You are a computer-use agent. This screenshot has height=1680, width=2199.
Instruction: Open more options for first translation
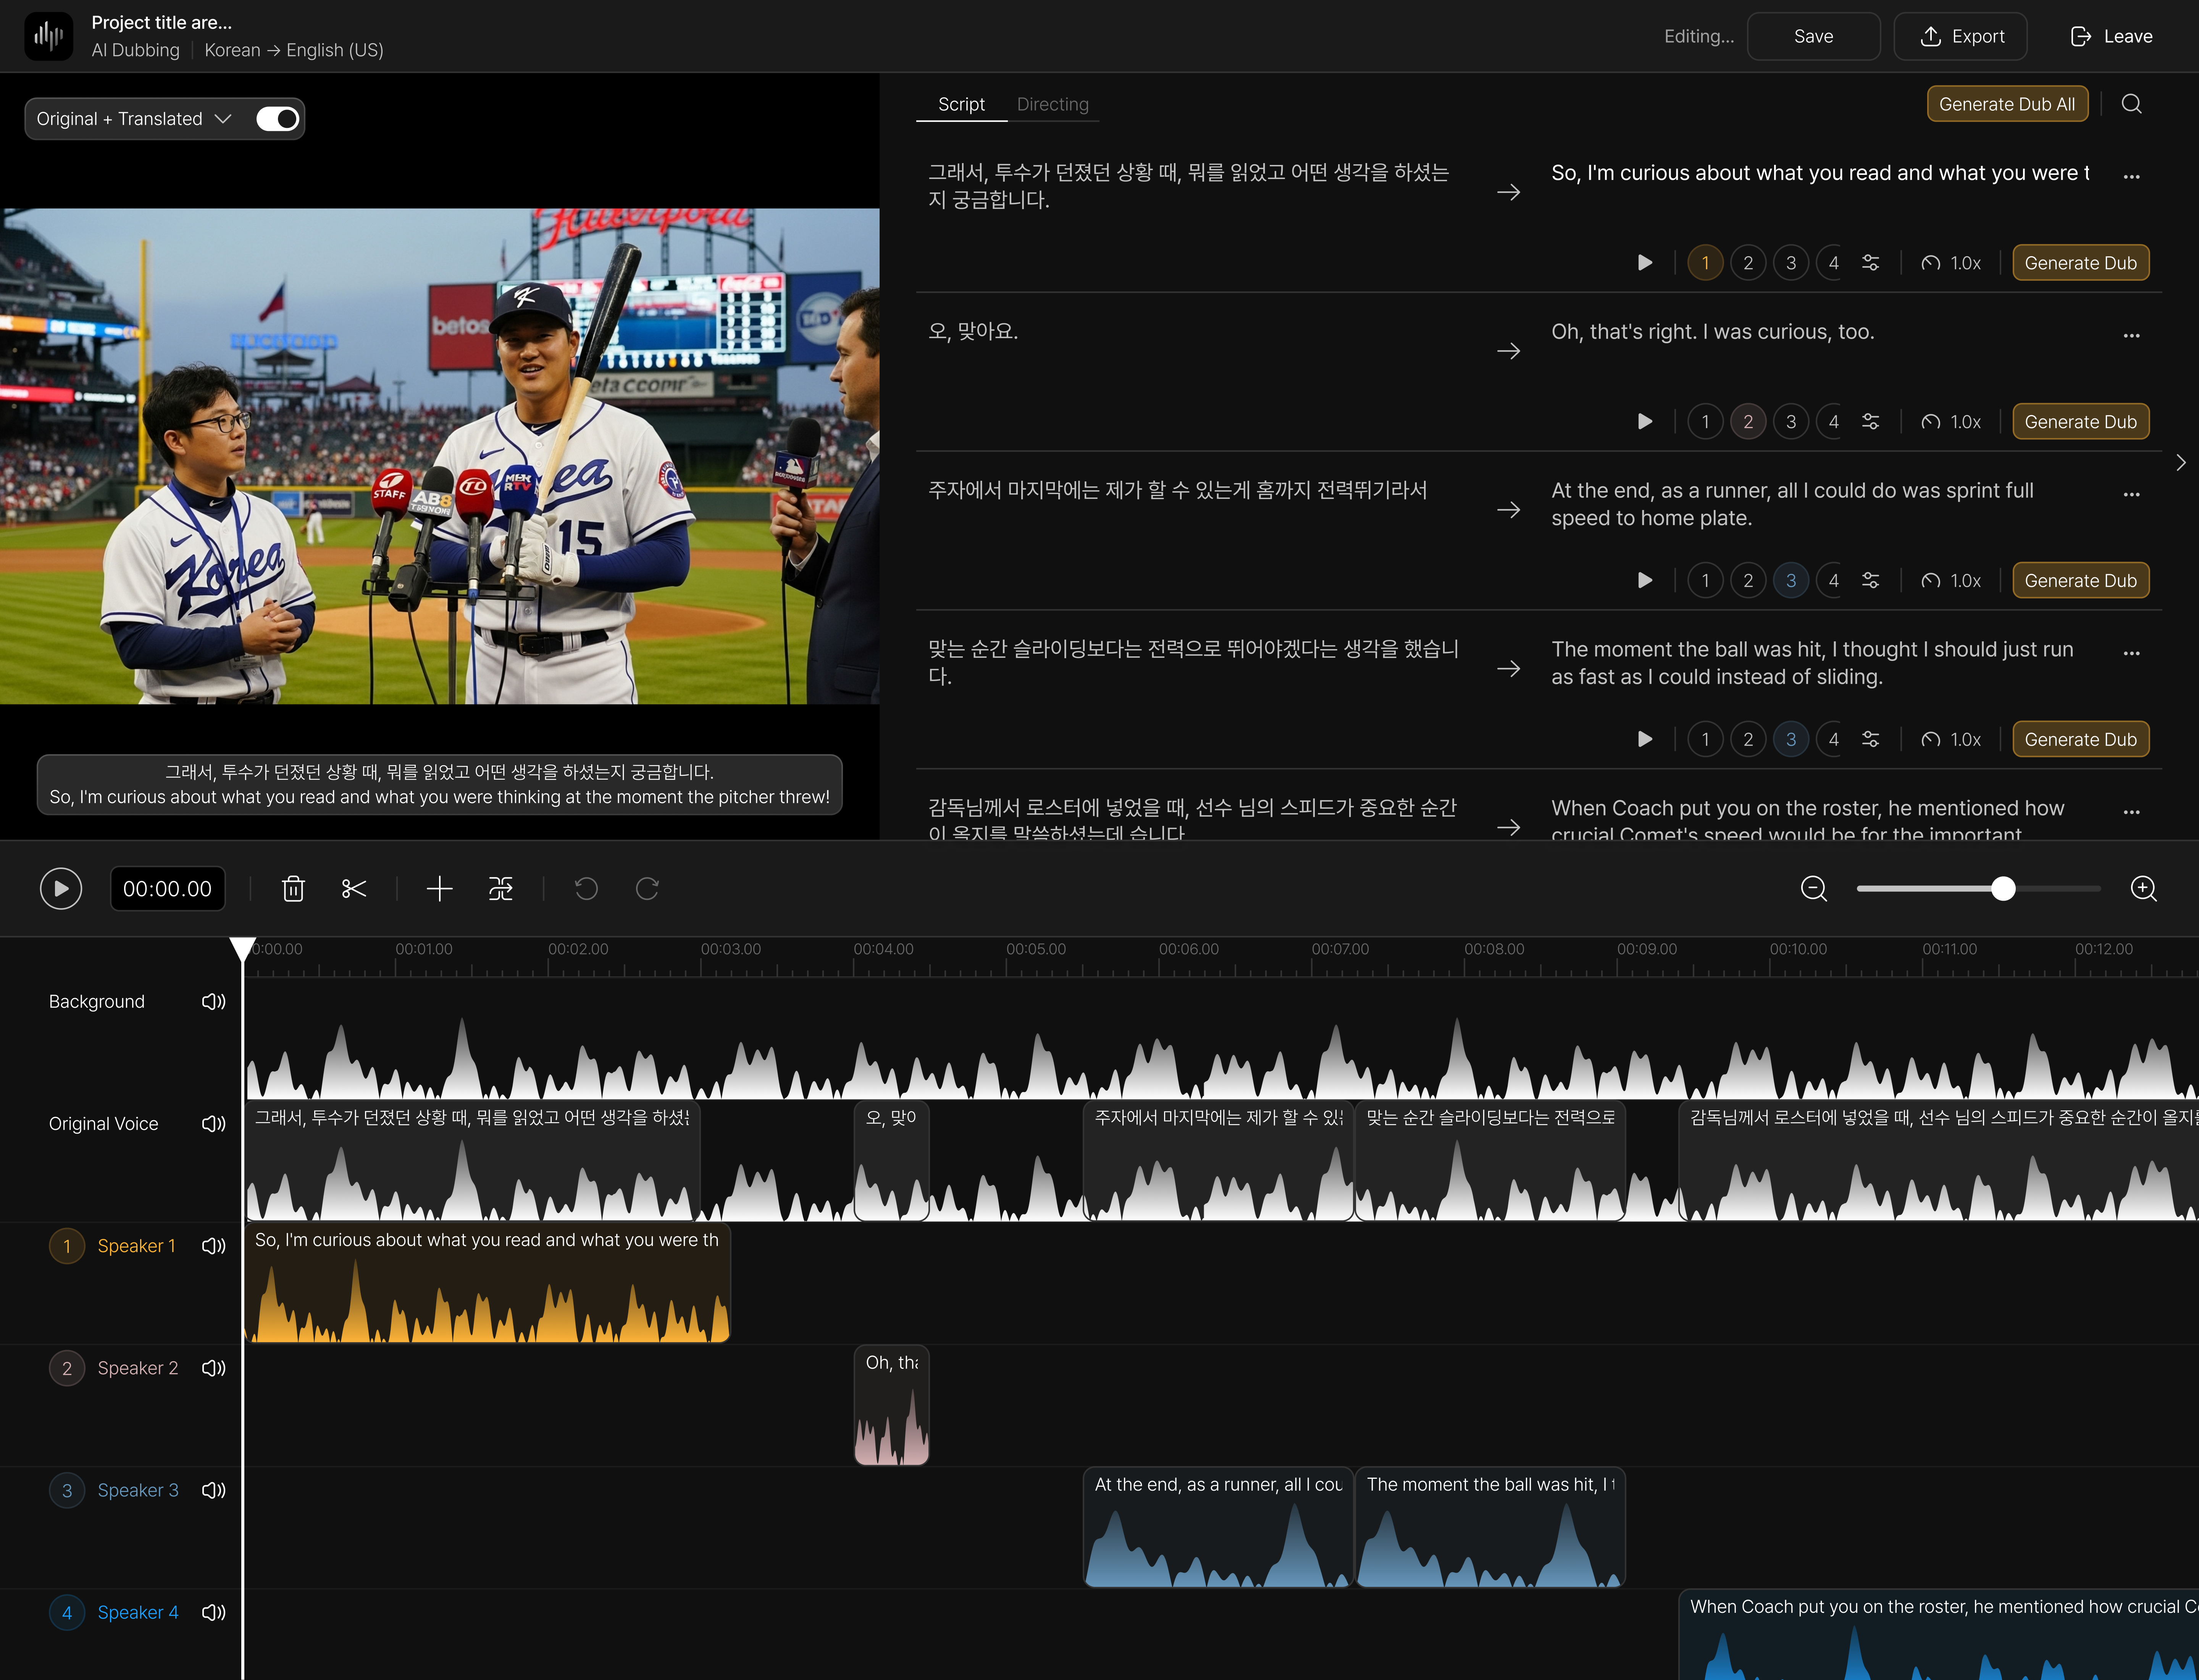(x=2132, y=176)
